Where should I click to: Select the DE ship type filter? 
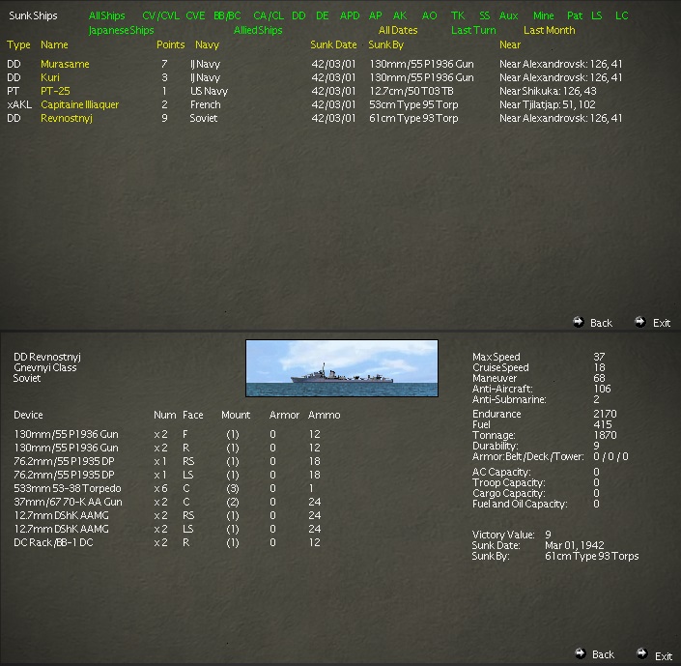point(323,15)
